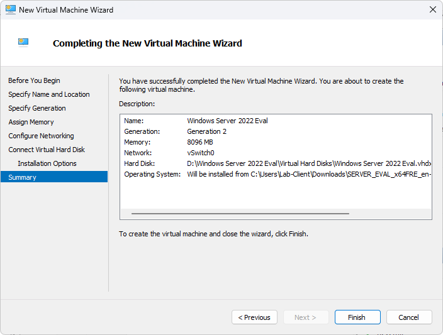Jump to Assign Memory step
This screenshot has width=443, height=335.
pyautogui.click(x=31, y=122)
